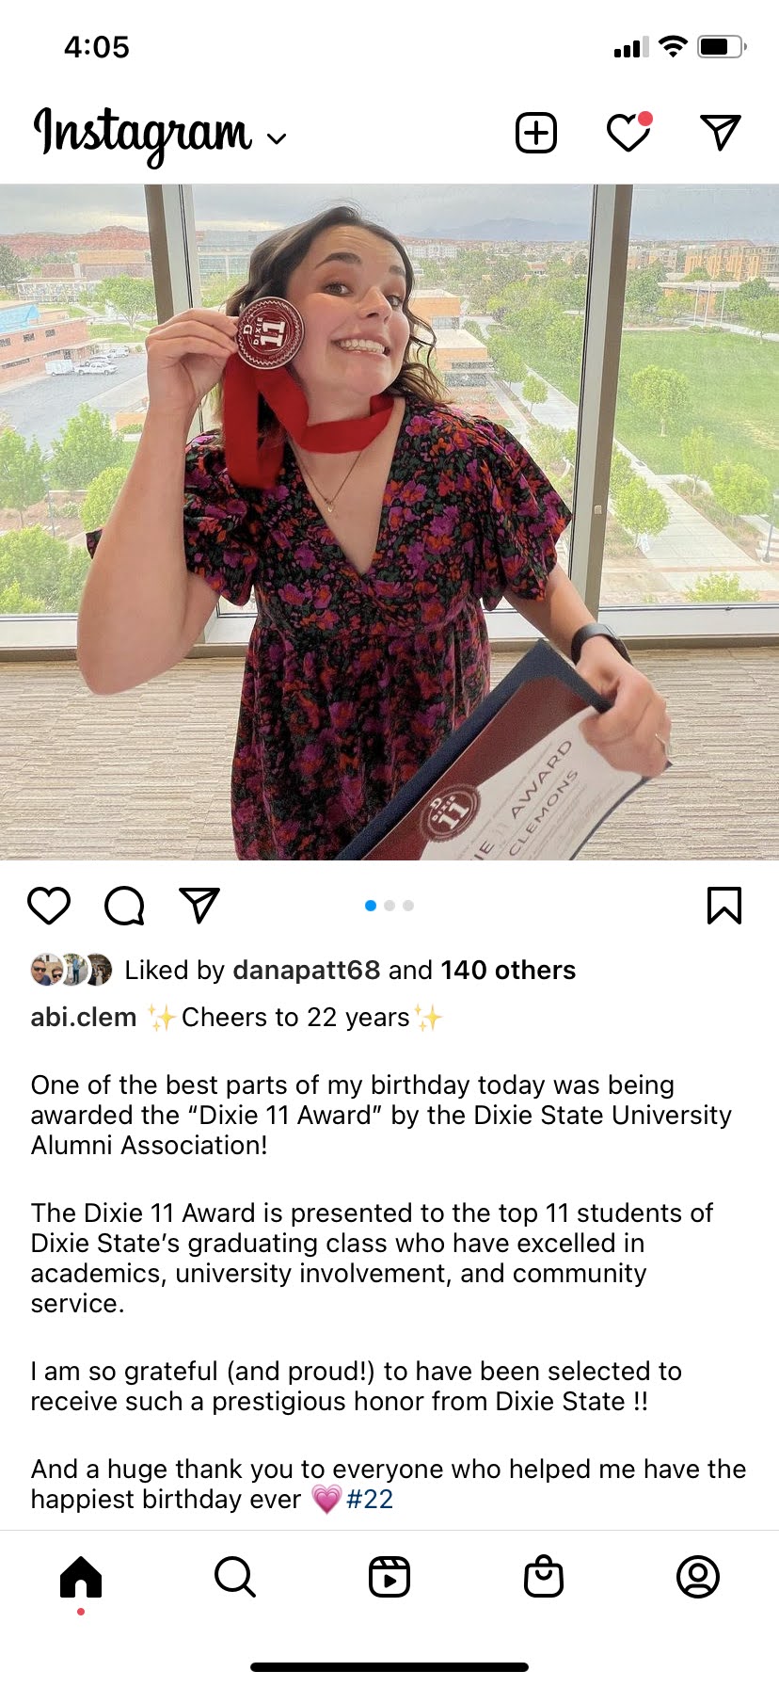
Task: Tap the new post plus icon
Action: 536,133
